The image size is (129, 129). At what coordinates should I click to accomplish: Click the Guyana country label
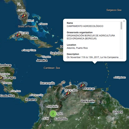[x=118, y=112]
